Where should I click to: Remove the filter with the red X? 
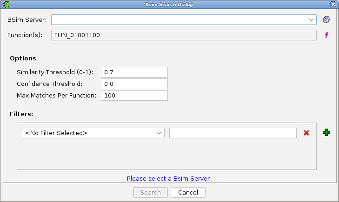pos(306,133)
